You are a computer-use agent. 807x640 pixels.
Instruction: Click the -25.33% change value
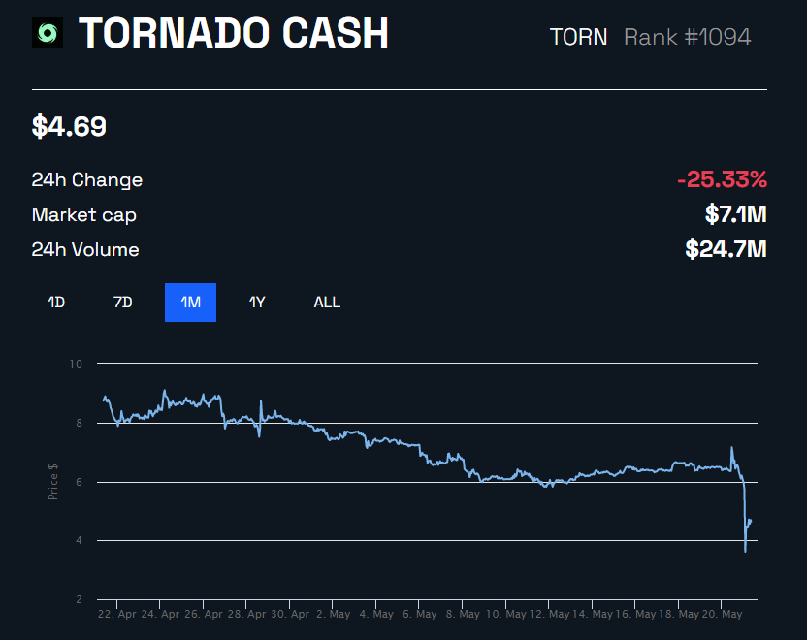coord(722,179)
